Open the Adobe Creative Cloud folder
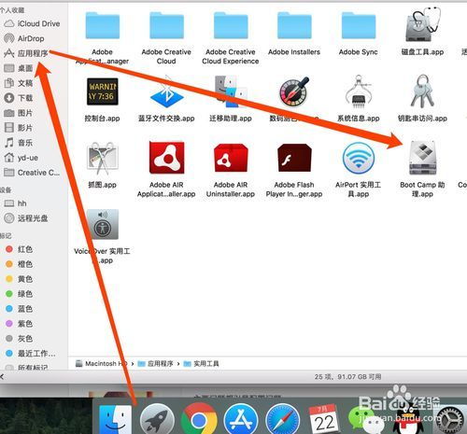This screenshot has height=434, width=467. click(x=166, y=25)
